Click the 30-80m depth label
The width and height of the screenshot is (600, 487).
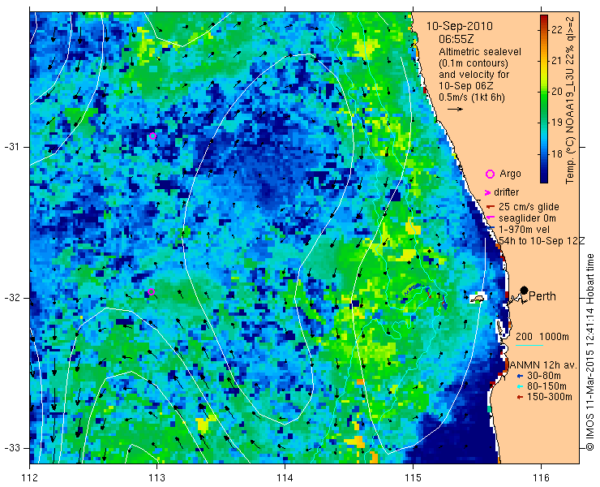point(544,376)
